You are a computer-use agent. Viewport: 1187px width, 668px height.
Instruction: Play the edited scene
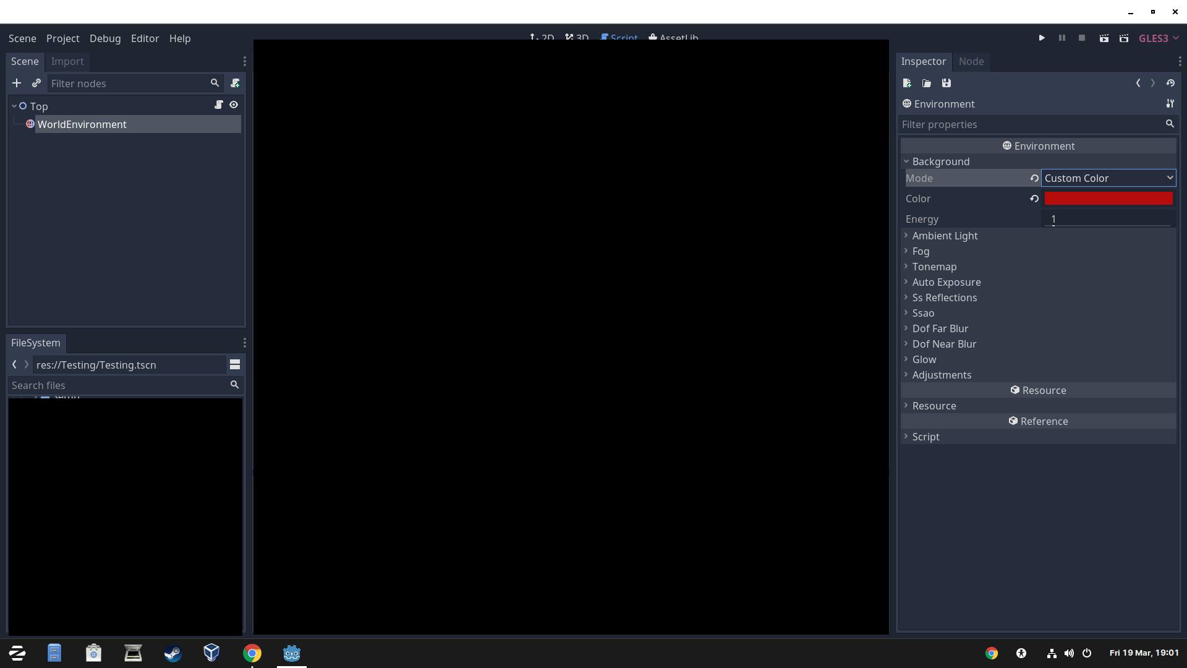1104,38
